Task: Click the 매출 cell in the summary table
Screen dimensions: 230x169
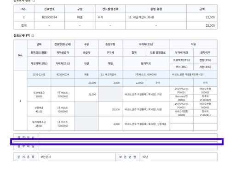Action: click(80, 17)
